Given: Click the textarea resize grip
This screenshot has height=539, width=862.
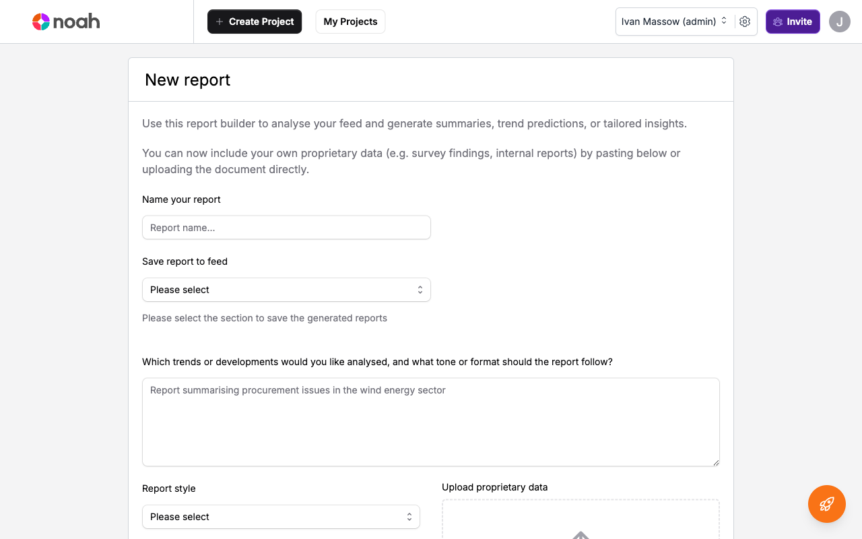Looking at the screenshot, I should pos(715,462).
